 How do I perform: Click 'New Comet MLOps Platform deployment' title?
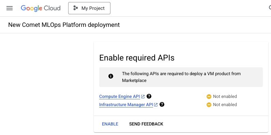pos(64,25)
